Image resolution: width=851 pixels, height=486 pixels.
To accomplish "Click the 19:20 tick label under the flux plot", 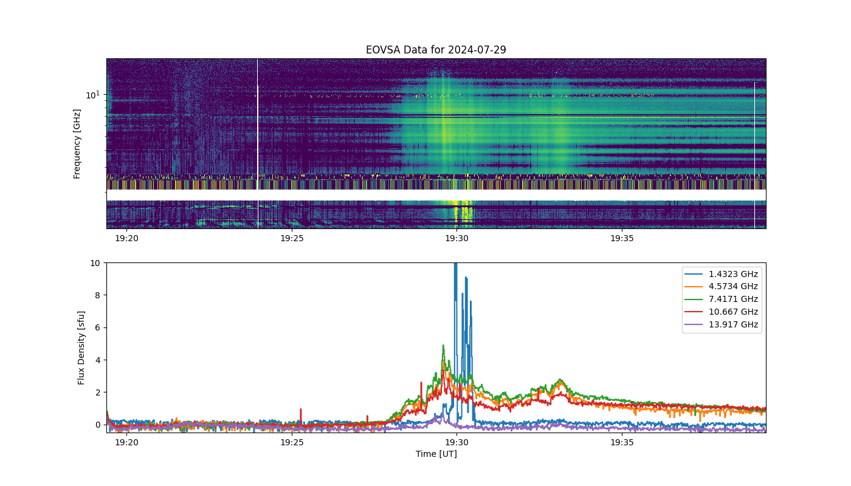I will pyautogui.click(x=126, y=442).
